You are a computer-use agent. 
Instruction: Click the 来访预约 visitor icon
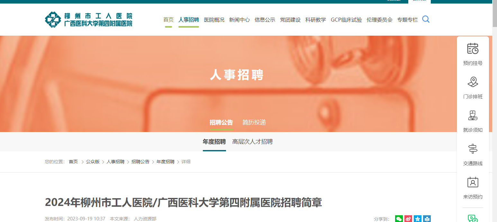pos(473,182)
